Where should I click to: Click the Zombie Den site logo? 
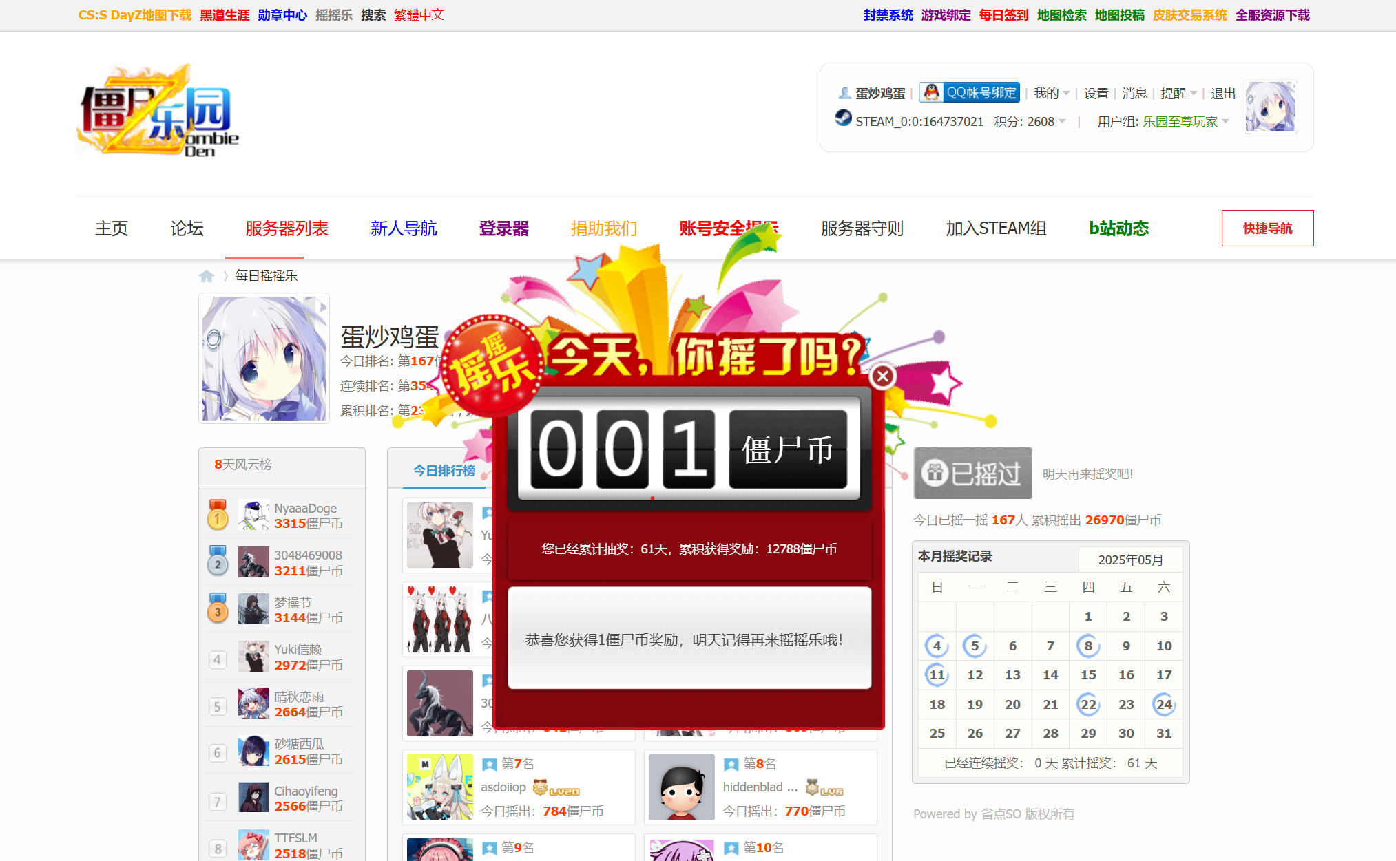(158, 111)
